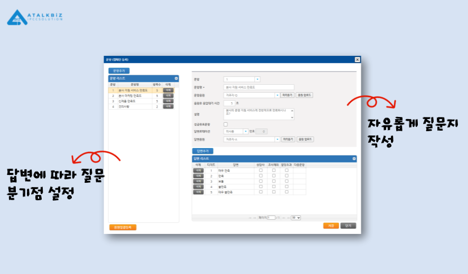Click the AtalkBiz logo
The height and width of the screenshot is (274, 468).
point(34,17)
